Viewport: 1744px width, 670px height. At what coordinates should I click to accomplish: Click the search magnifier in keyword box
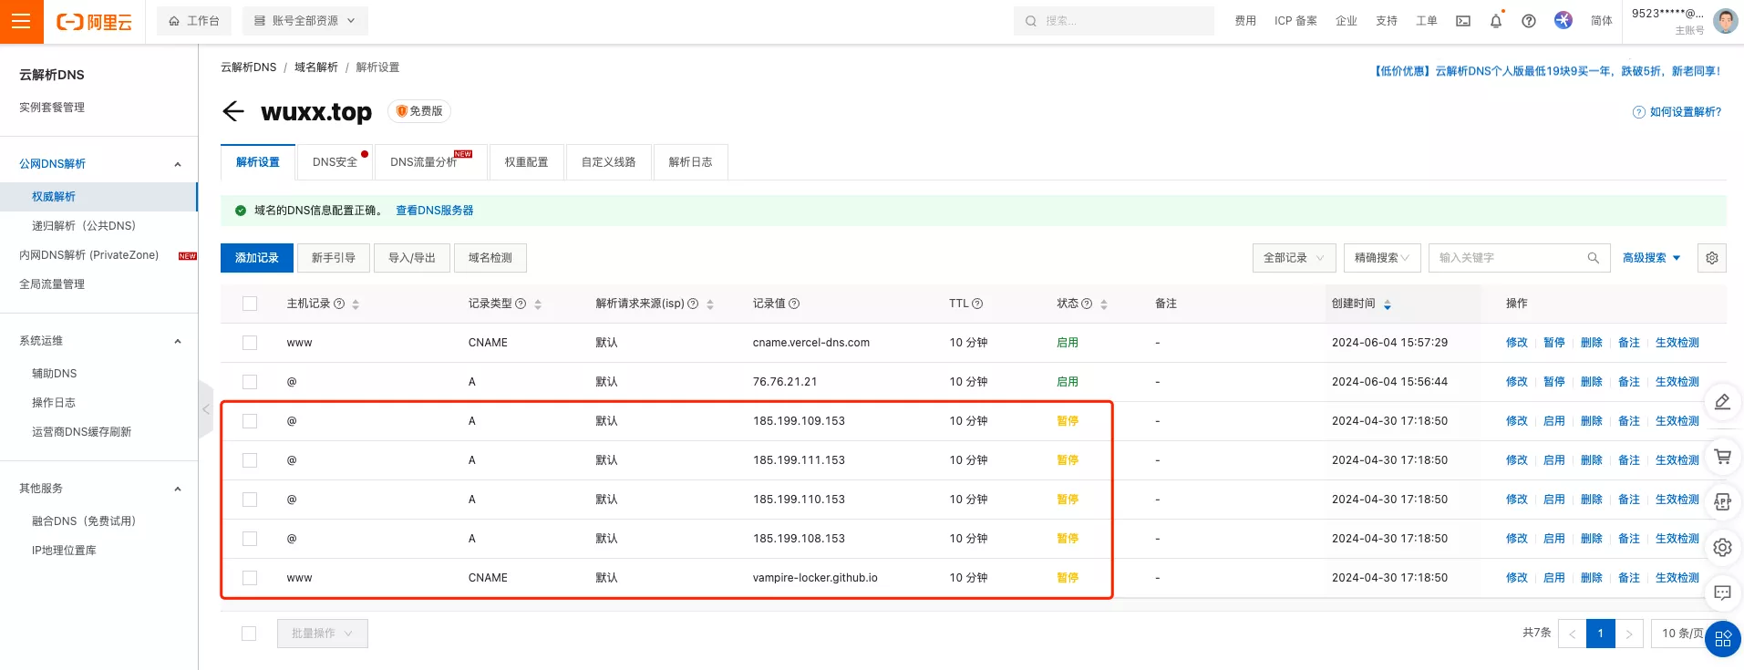[1593, 258]
